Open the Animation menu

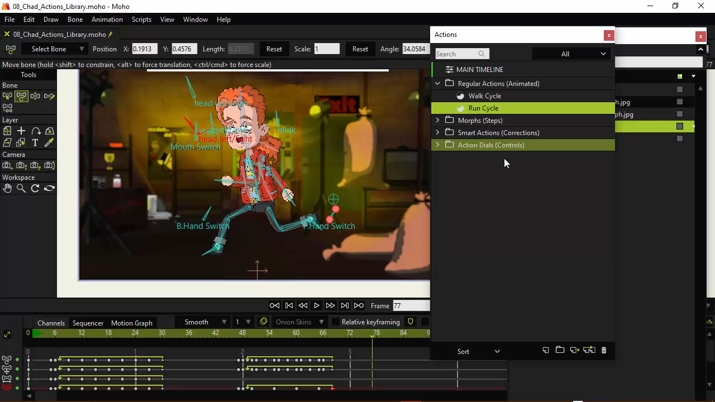pyautogui.click(x=107, y=20)
